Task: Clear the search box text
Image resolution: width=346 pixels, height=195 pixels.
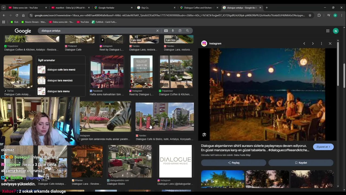Action: [x=158, y=31]
